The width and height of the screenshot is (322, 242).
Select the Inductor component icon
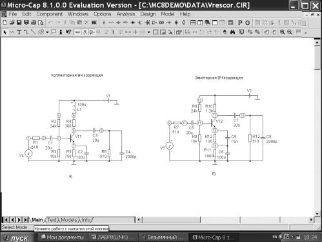click(125, 23)
